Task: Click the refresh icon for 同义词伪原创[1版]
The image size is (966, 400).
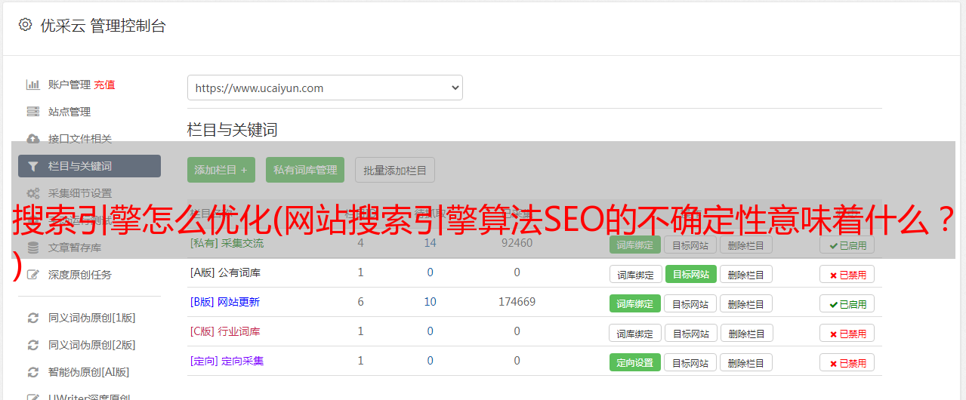Action: tap(32, 318)
